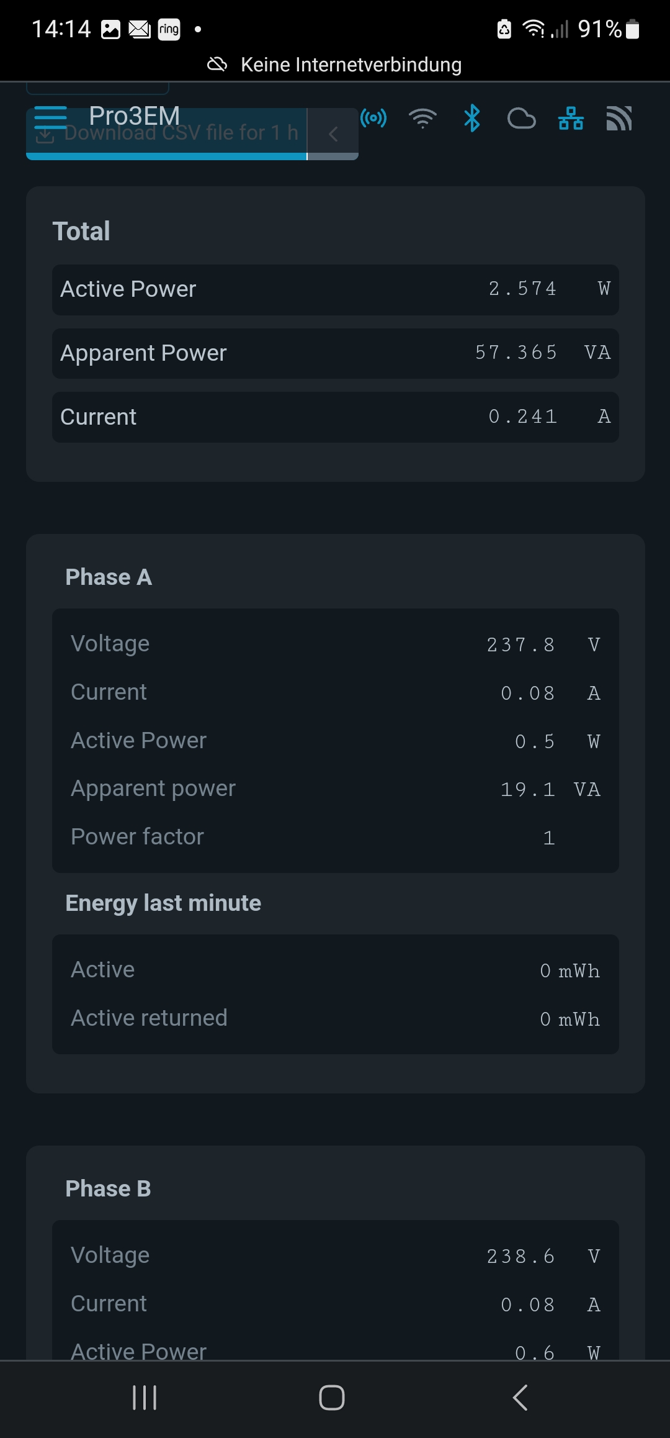Screen dimensions: 670x1438
Task: Tap the access point status icon
Action: pos(373,118)
